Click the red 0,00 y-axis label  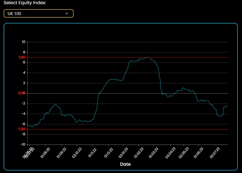click(22, 93)
